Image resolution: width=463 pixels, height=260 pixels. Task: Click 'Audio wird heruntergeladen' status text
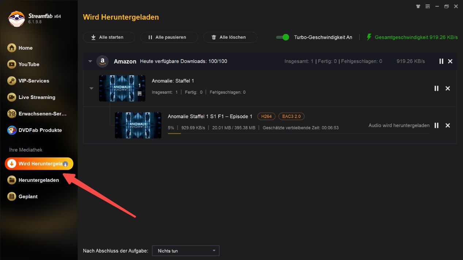399,125
